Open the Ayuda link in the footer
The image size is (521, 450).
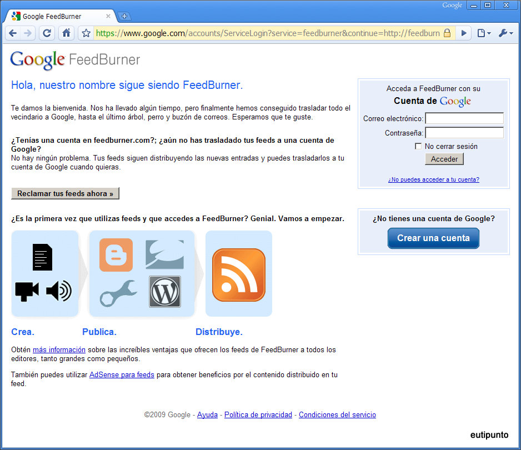point(207,415)
